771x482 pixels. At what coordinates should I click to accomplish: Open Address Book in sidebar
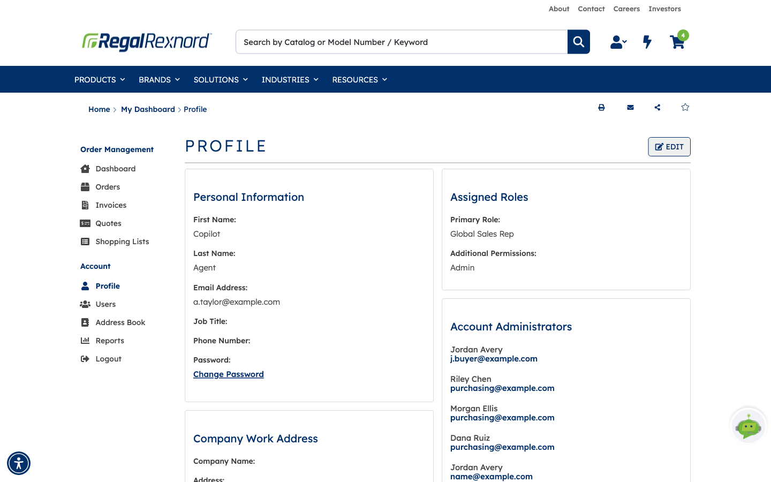point(120,322)
